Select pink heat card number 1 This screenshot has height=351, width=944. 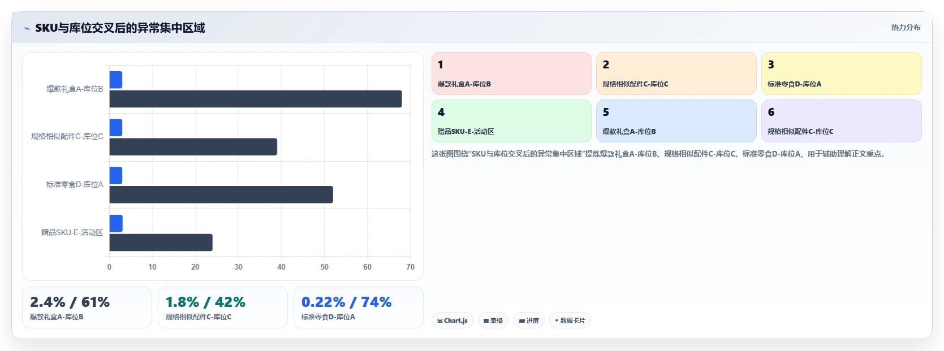(511, 73)
